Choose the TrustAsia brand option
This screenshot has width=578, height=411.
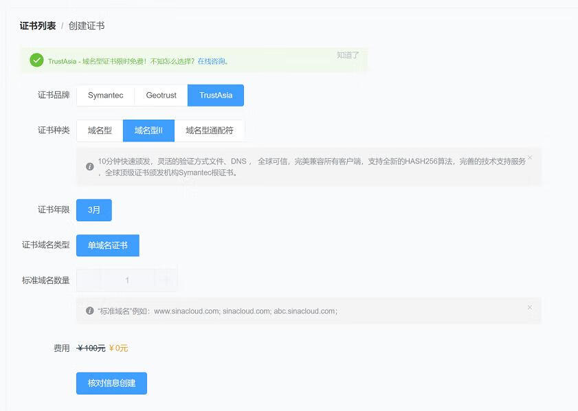(x=216, y=96)
